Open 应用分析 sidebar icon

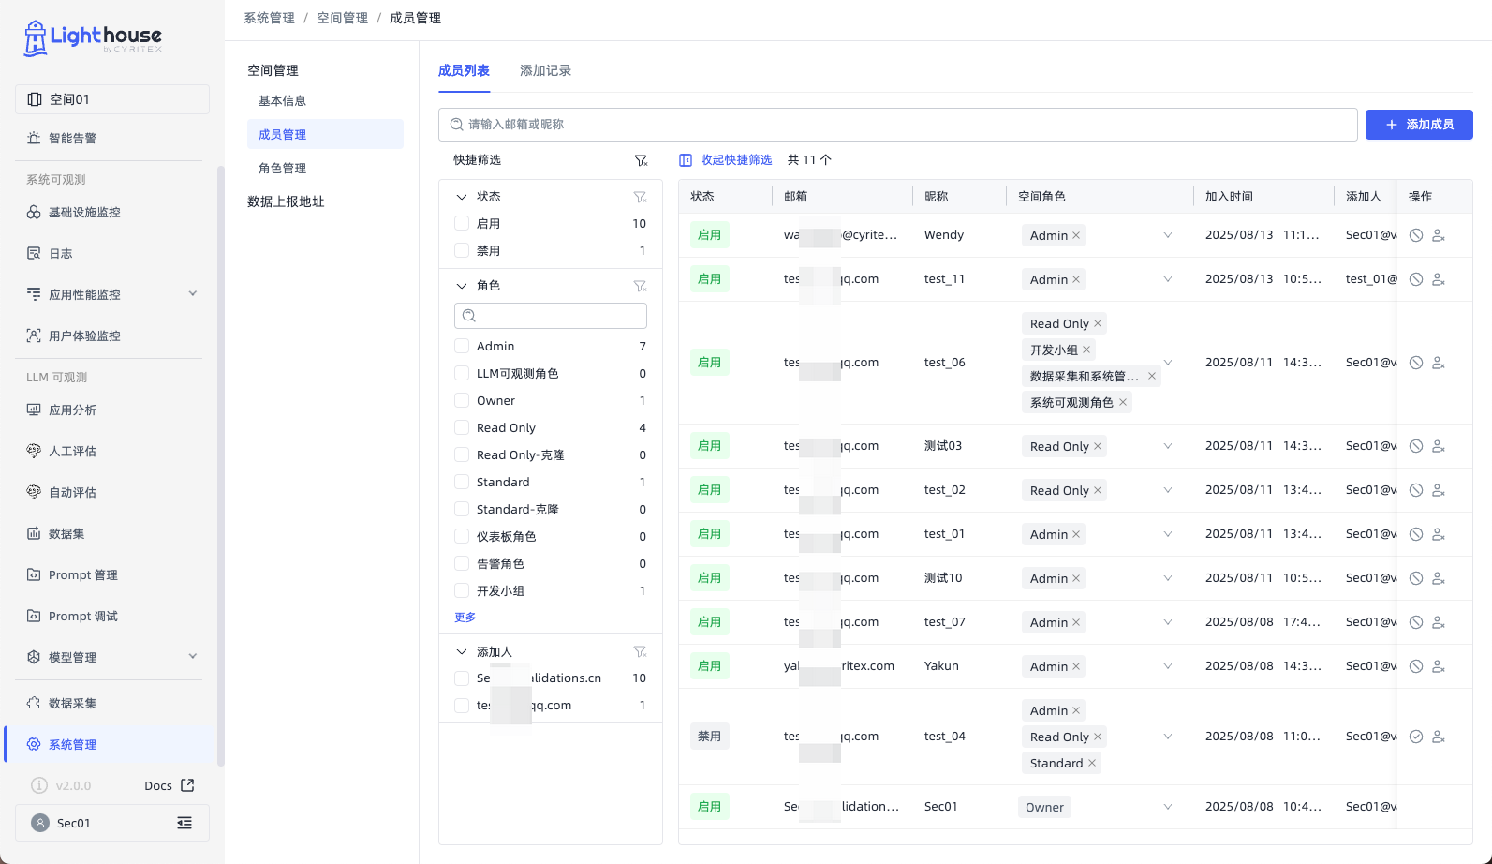point(34,410)
